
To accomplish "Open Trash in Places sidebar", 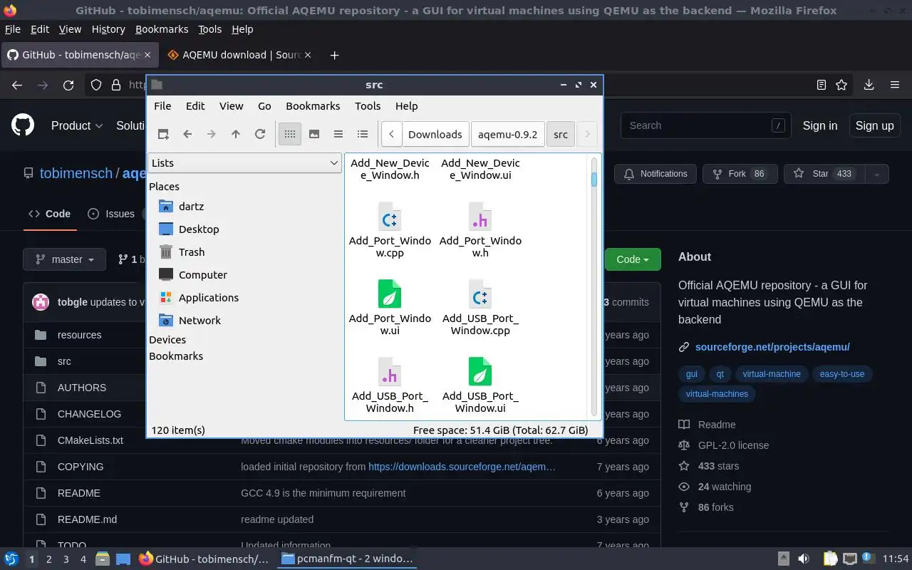I will click(x=192, y=252).
